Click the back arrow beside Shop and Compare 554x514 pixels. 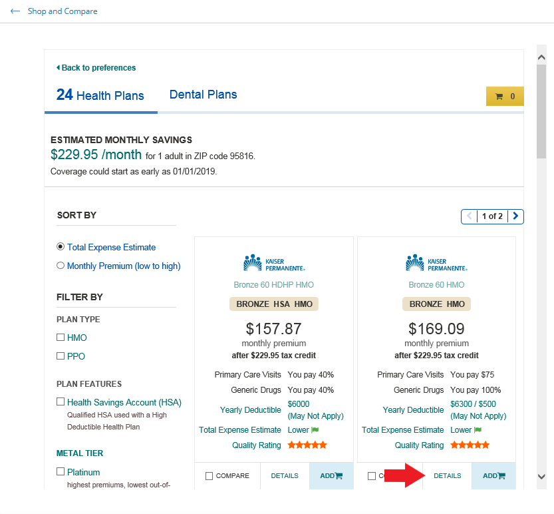pyautogui.click(x=15, y=11)
